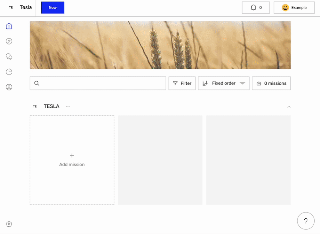This screenshot has width=320, height=234.
Task: Click the 0 missions export button
Action: (271, 83)
